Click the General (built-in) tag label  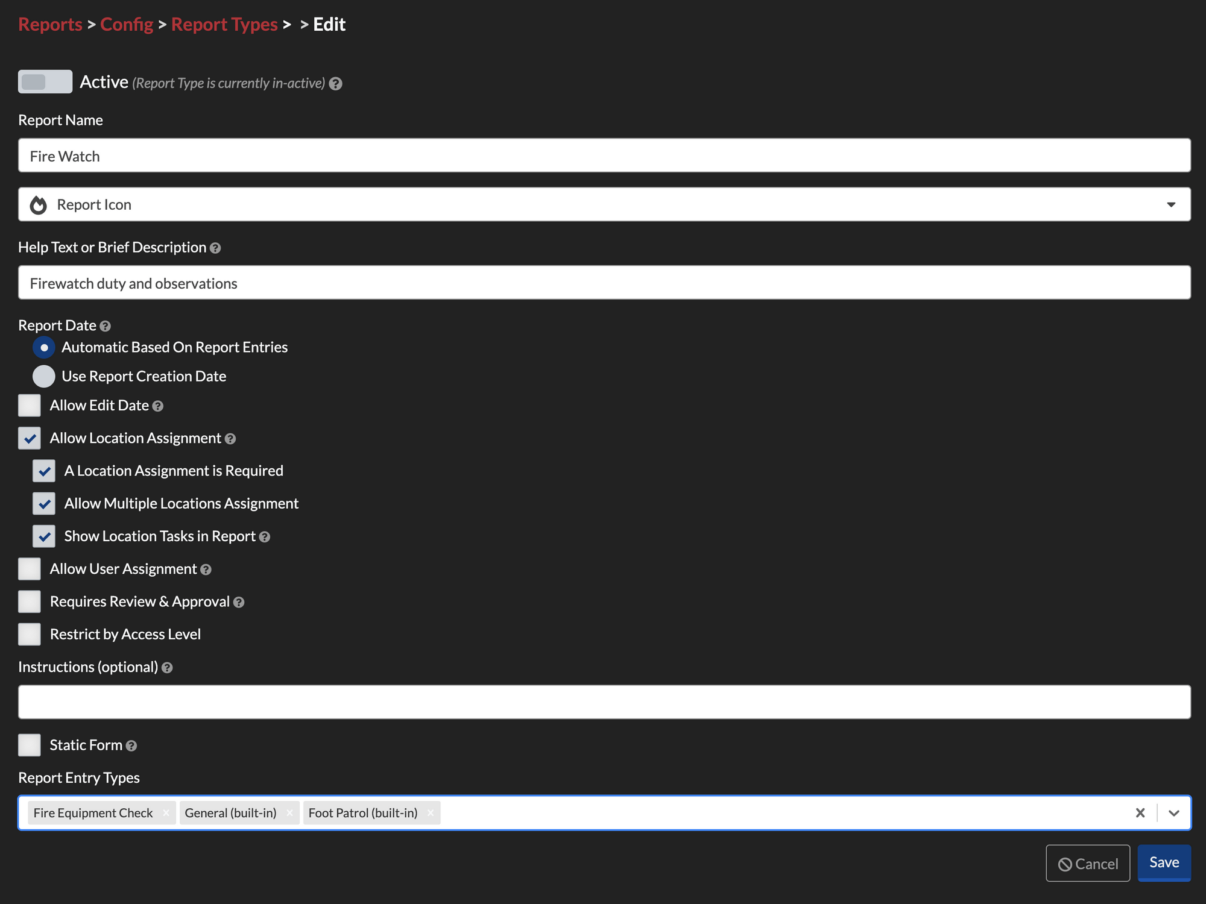[231, 813]
